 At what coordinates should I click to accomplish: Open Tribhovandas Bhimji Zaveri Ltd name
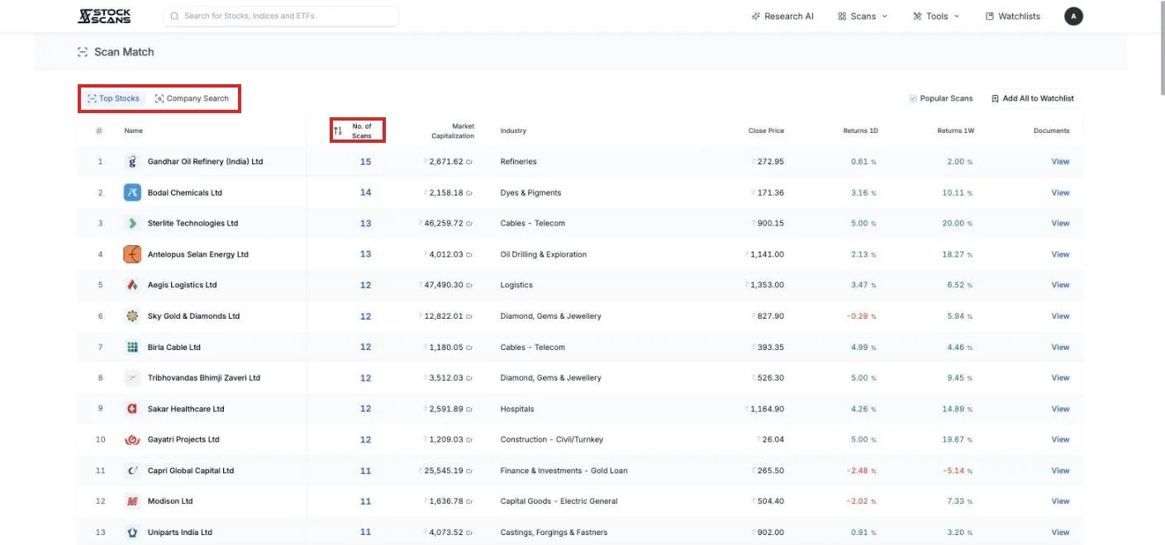(x=204, y=377)
